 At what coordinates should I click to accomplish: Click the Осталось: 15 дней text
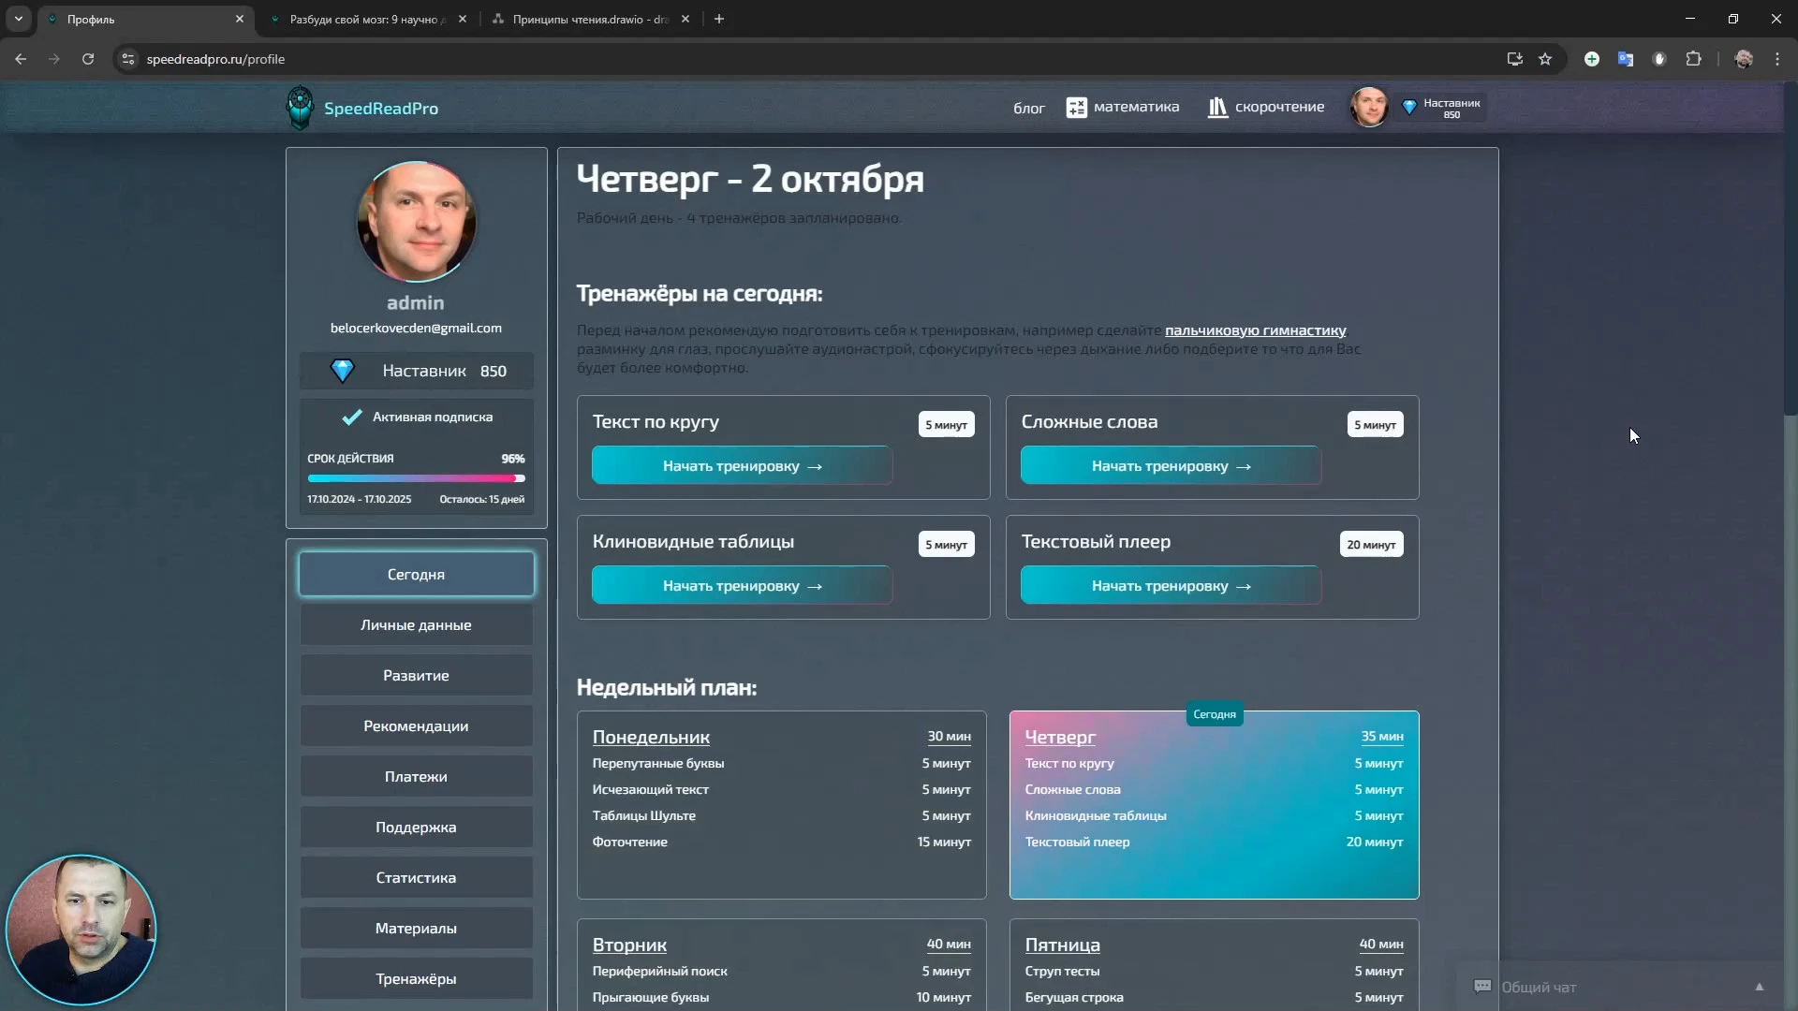click(x=482, y=499)
